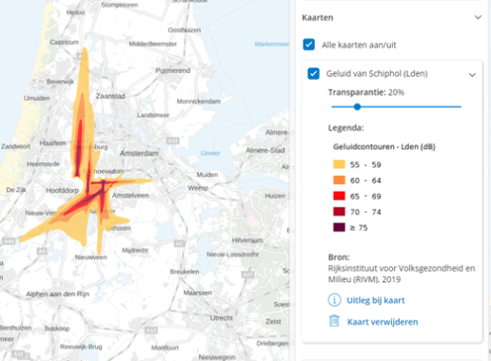Click 'Alphen aan den Rijn' map label
The height and width of the screenshot is (361, 491).
[57, 294]
